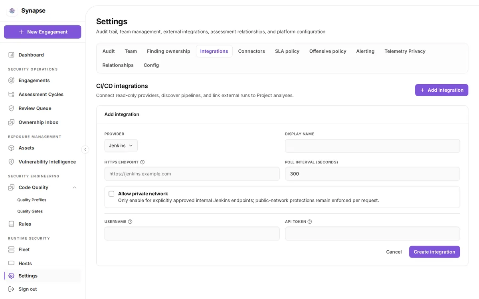Click the Assessment Cycles icon
The image size is (479, 299).
[x=11, y=94]
